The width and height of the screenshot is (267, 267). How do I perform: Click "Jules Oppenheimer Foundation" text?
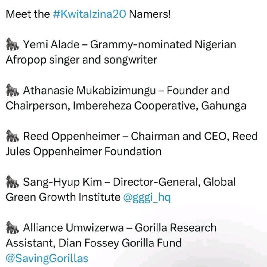tap(83, 151)
